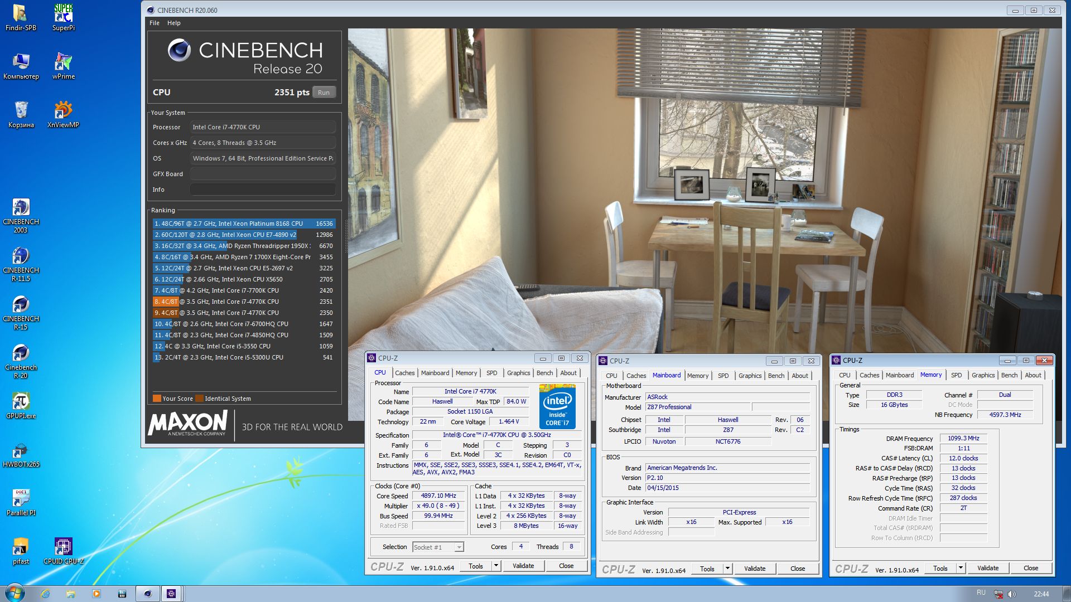Open the Help menu in Cinebench

click(174, 23)
